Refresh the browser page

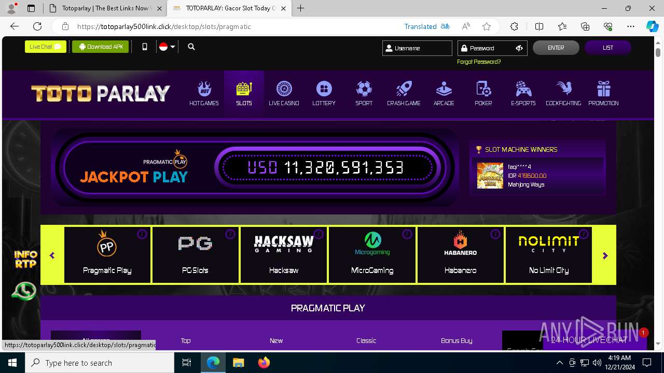(x=37, y=26)
